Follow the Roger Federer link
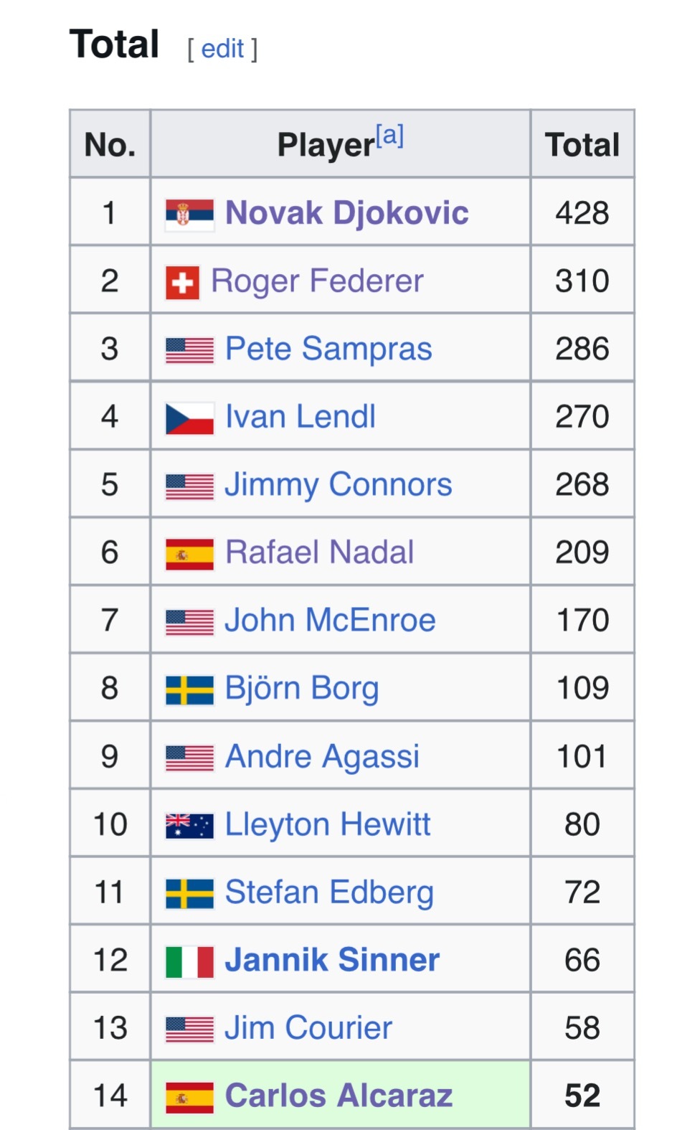 tap(317, 281)
